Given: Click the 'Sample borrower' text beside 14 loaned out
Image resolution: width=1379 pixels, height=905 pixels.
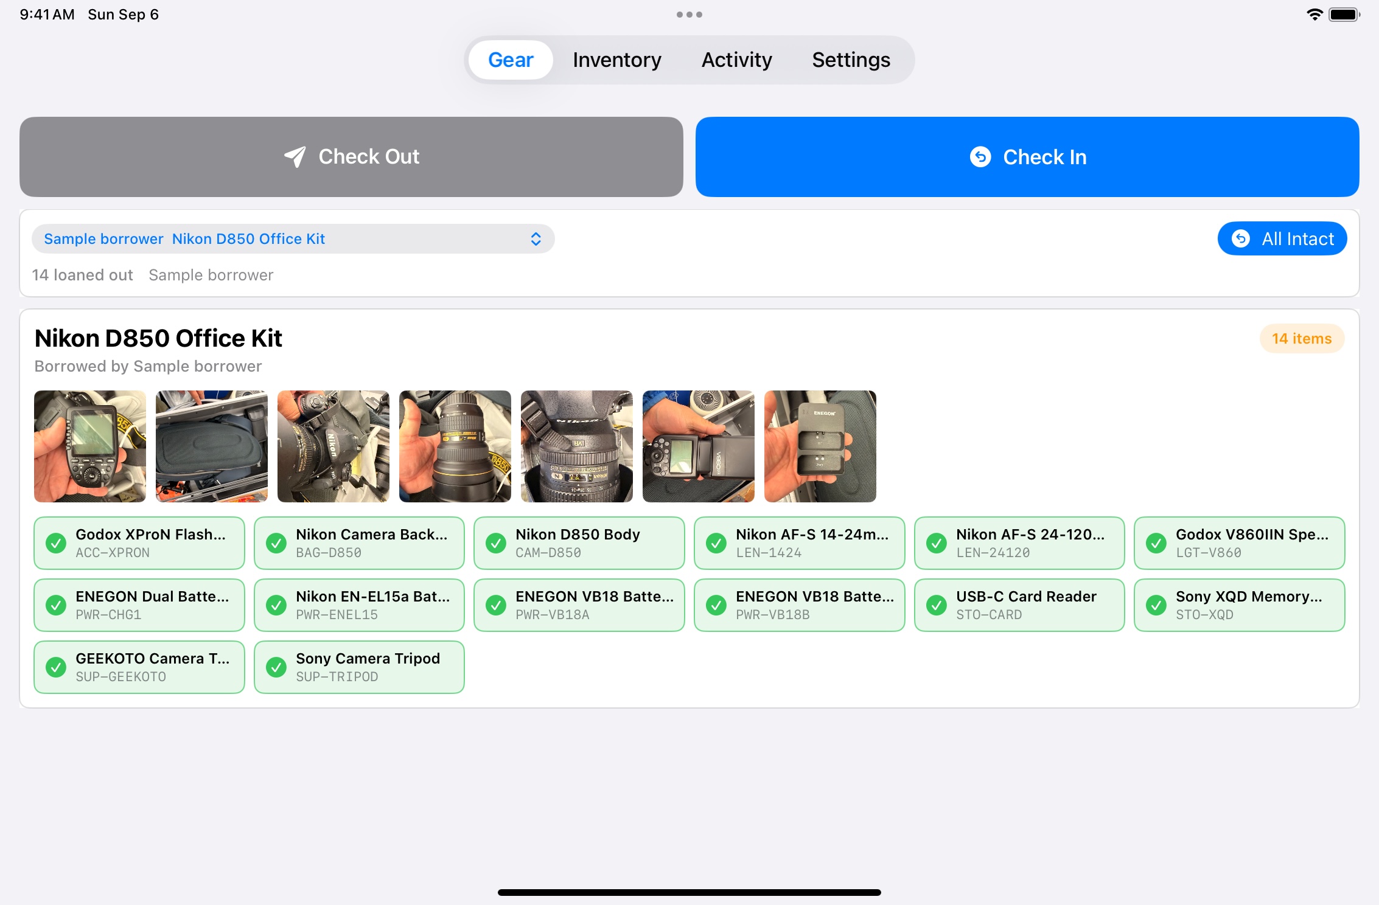Looking at the screenshot, I should click(x=211, y=276).
